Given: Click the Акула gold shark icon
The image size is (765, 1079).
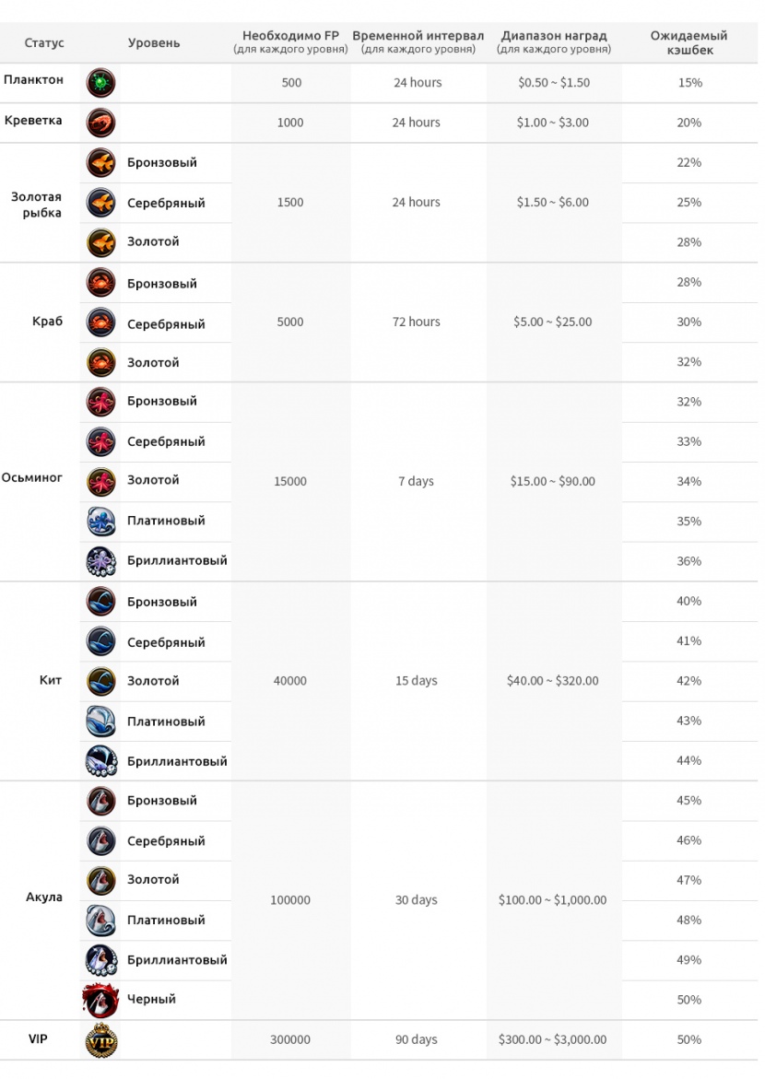Looking at the screenshot, I should click(x=100, y=880).
